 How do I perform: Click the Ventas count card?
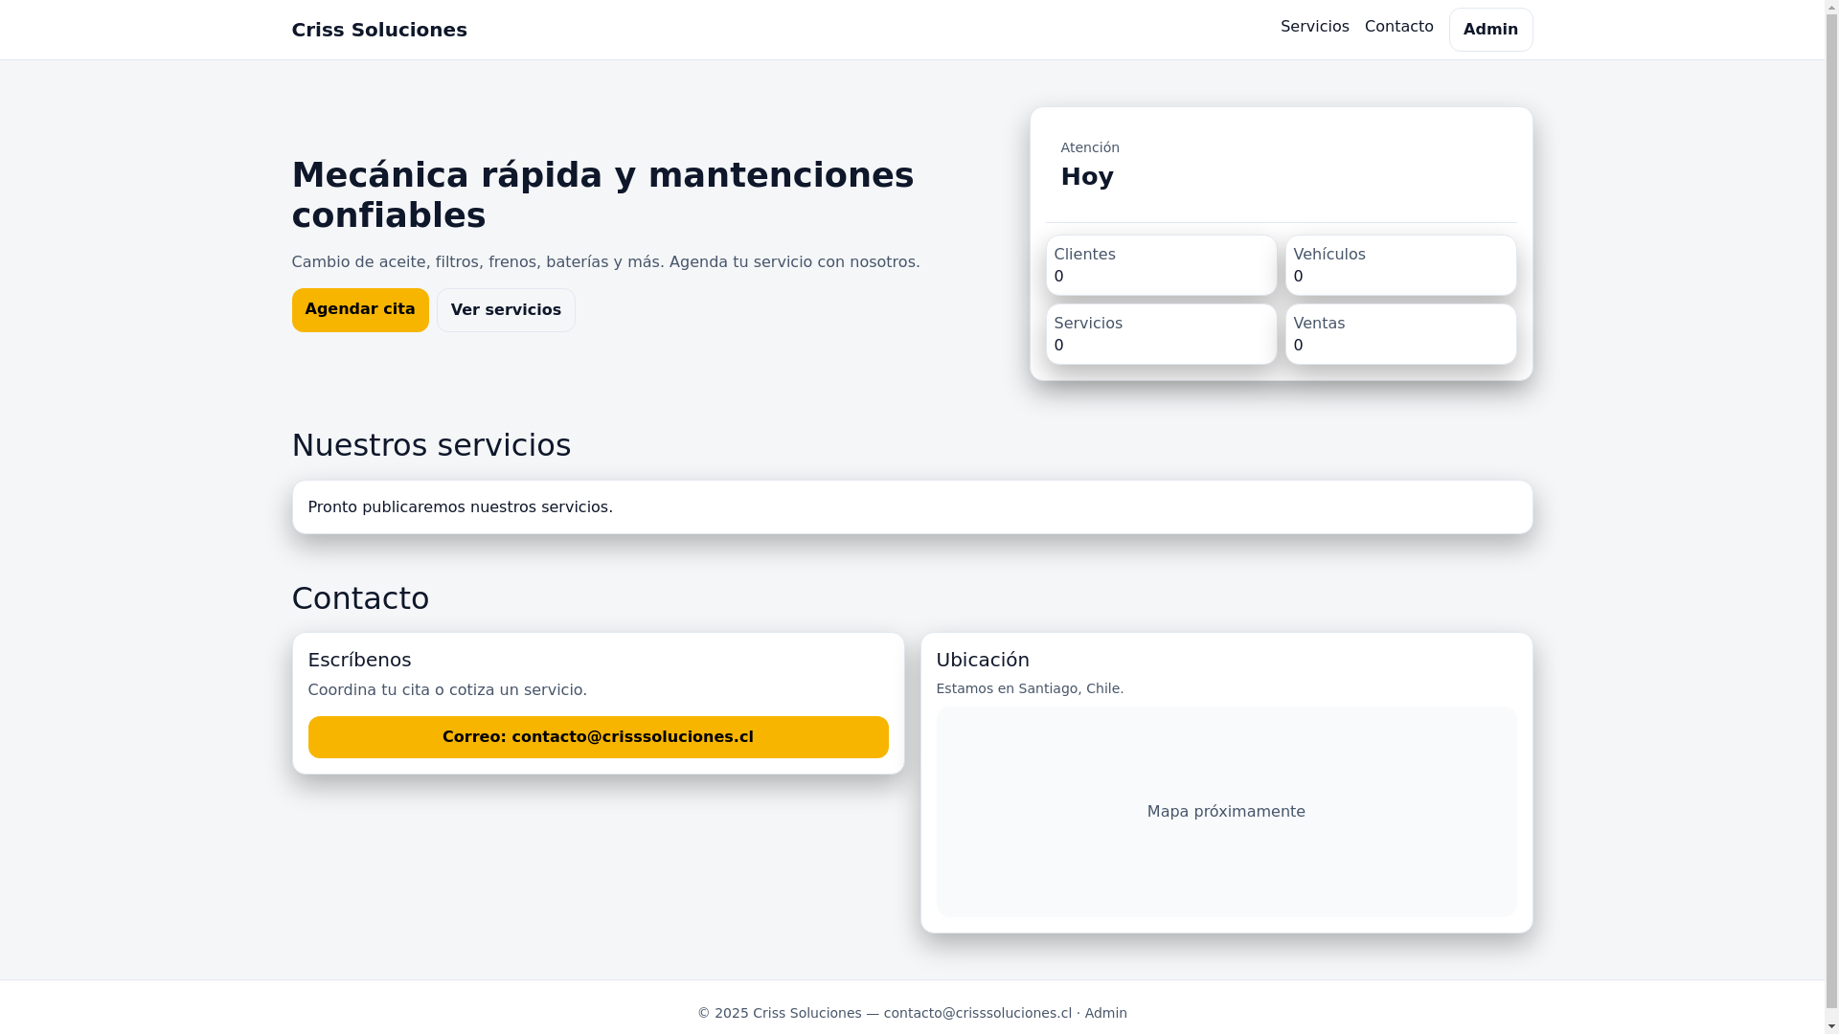1399,334
